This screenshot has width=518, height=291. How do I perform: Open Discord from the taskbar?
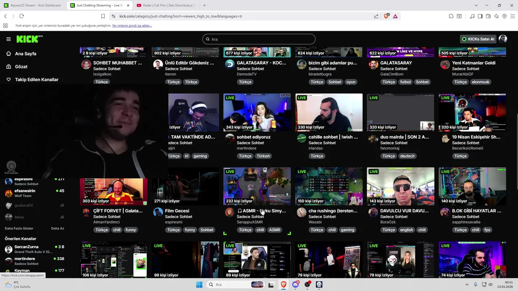tap(295, 285)
